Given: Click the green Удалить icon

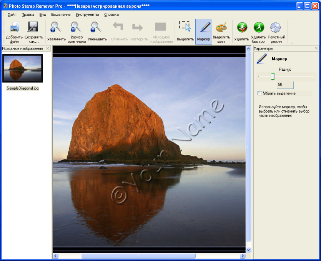Looking at the screenshot, I should 242,27.
